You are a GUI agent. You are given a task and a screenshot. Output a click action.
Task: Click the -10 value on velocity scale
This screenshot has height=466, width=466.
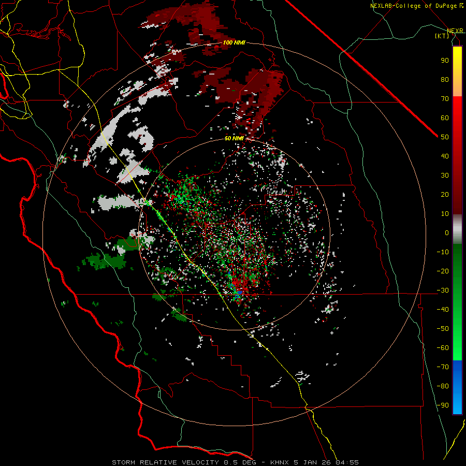click(443, 252)
